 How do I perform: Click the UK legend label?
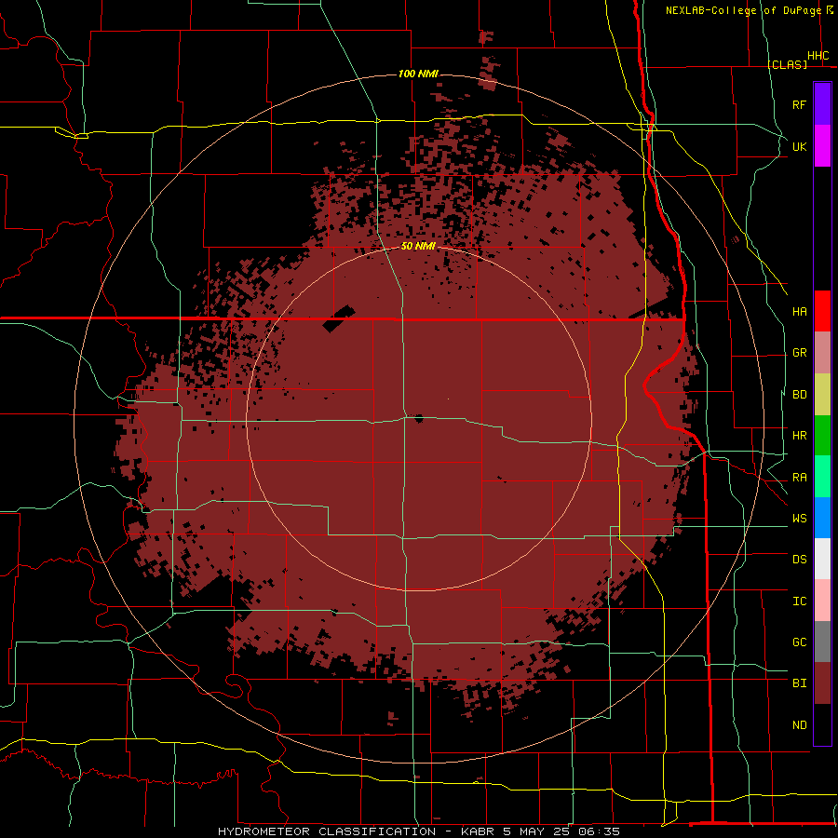click(800, 146)
